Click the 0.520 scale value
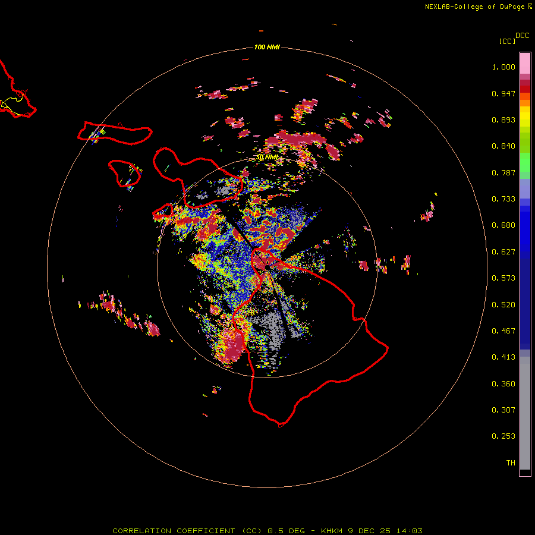 [503, 305]
